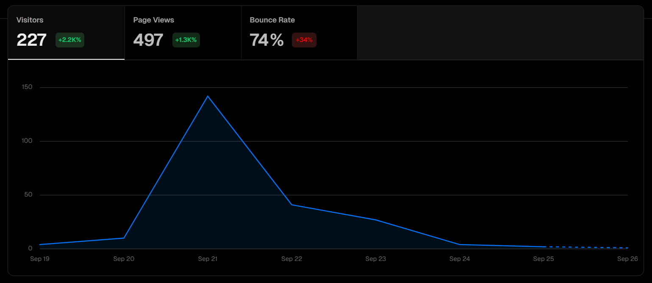This screenshot has height=283, width=652.
Task: Select the Sep 24 date label
Action: [x=459, y=259]
